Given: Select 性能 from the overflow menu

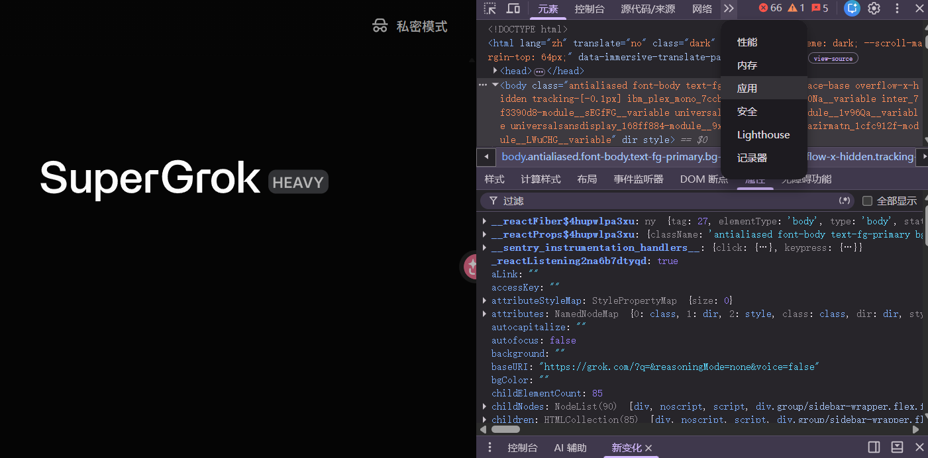Looking at the screenshot, I should (x=764, y=42).
